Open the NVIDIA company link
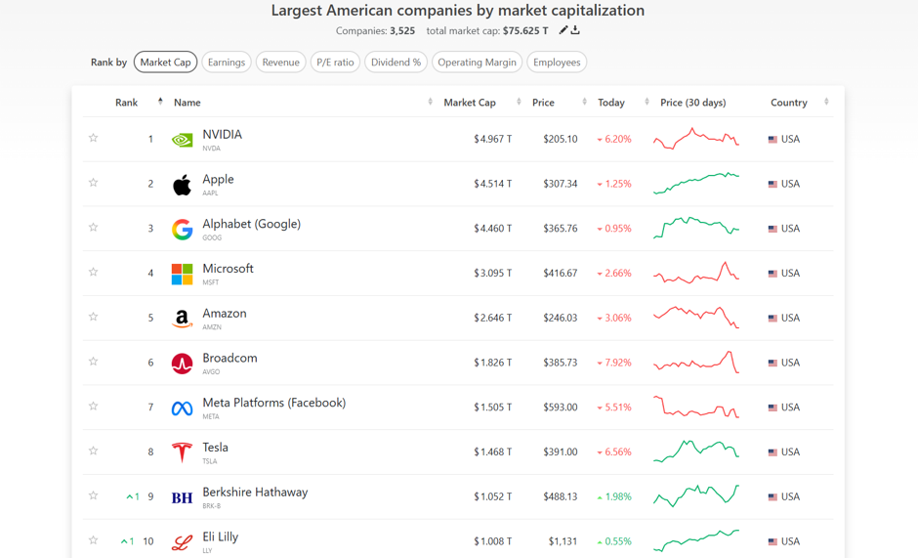 [223, 134]
